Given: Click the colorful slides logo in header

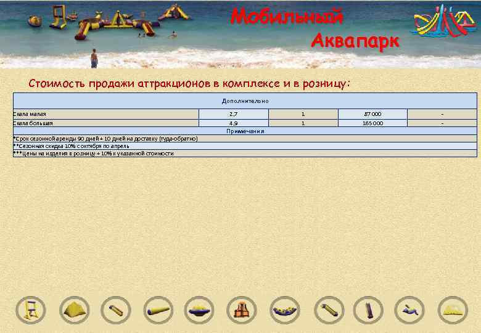Looking at the screenshot, I should [x=443, y=21].
